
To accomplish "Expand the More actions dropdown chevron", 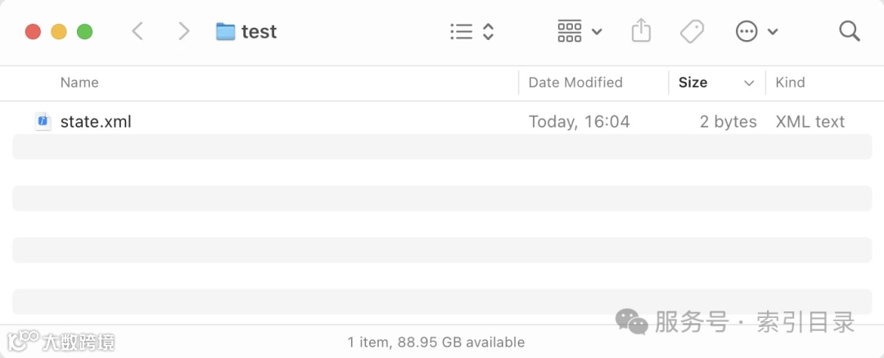I will point(773,32).
